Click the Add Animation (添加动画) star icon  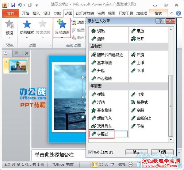click(62, 24)
